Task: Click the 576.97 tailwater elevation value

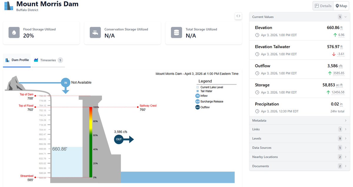Action: tap(333, 47)
